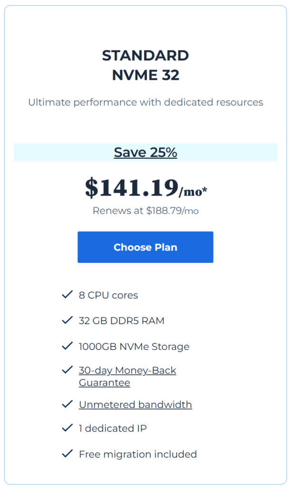Image resolution: width=291 pixels, height=487 pixels.
Task: Open the Unmetered bandwidth link
Action: [x=136, y=404]
